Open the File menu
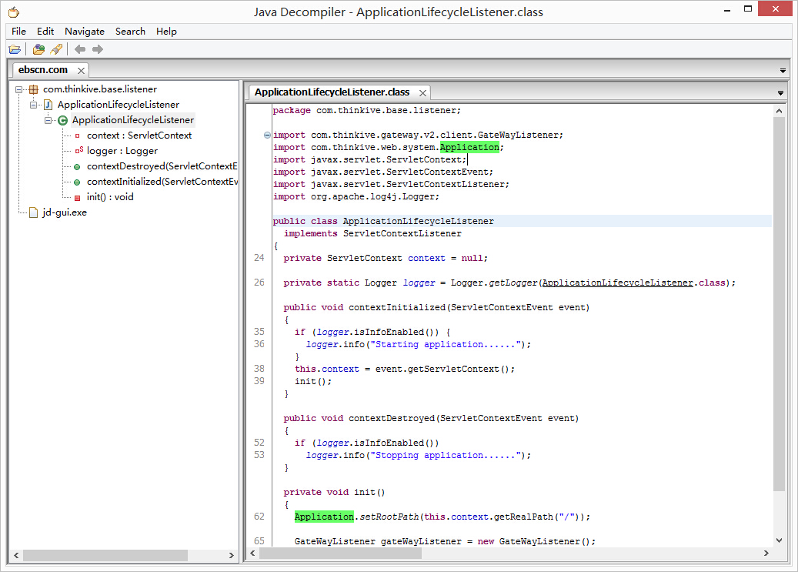Viewport: 798px width, 572px height. 18,31
